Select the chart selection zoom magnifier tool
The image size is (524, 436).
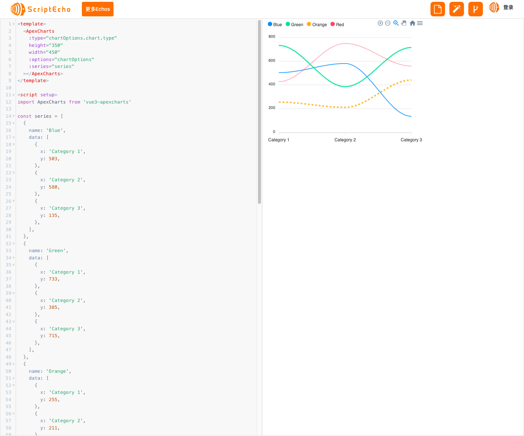pyautogui.click(x=396, y=23)
